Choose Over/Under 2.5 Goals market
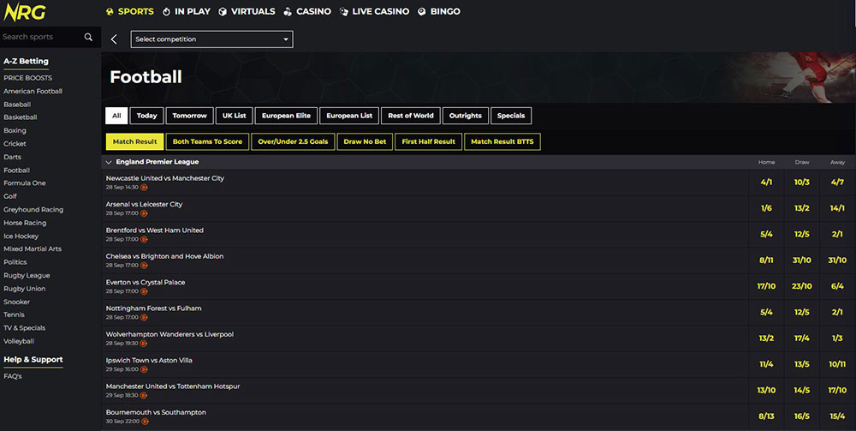This screenshot has height=431, width=856. 293,141
